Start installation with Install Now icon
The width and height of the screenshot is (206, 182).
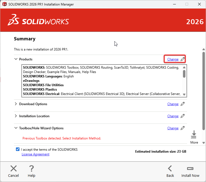click(x=190, y=169)
